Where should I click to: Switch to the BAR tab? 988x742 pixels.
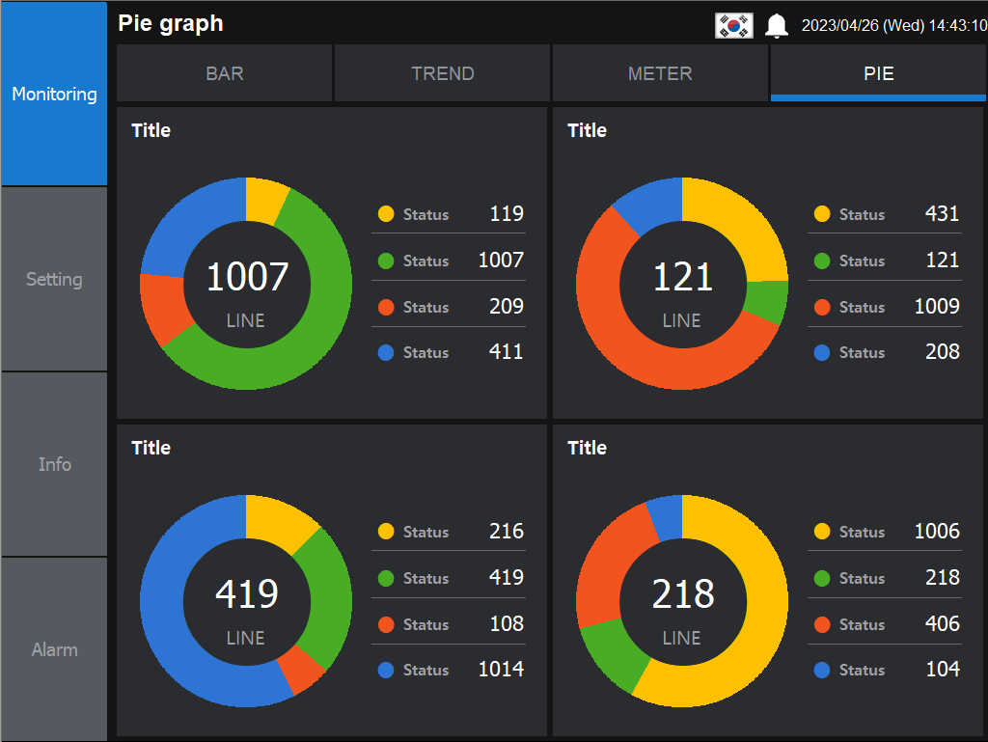224,73
